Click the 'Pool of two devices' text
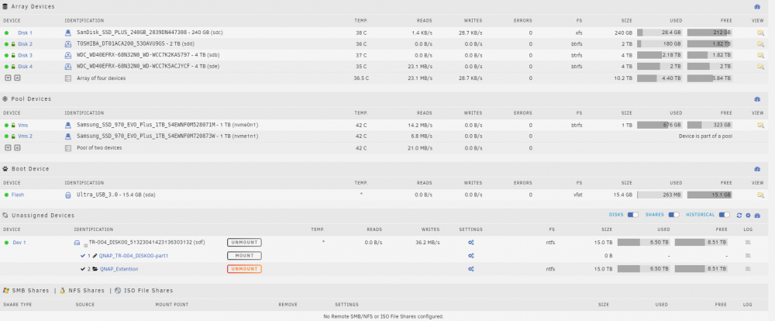The width and height of the screenshot is (775, 321). click(x=99, y=147)
